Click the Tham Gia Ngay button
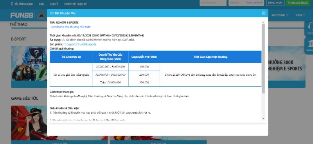Viewport: 313px width, 144px height. [x=298, y=3]
